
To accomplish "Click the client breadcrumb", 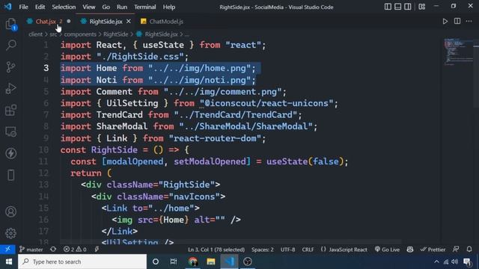I will tap(35, 34).
